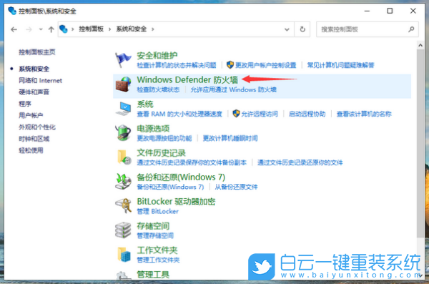Open BitLocker 驱动器加密 heading

click(176, 202)
